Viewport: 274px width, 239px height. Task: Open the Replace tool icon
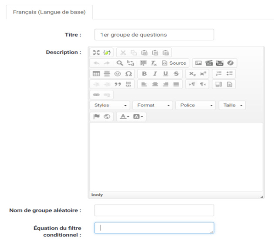pos(130,63)
